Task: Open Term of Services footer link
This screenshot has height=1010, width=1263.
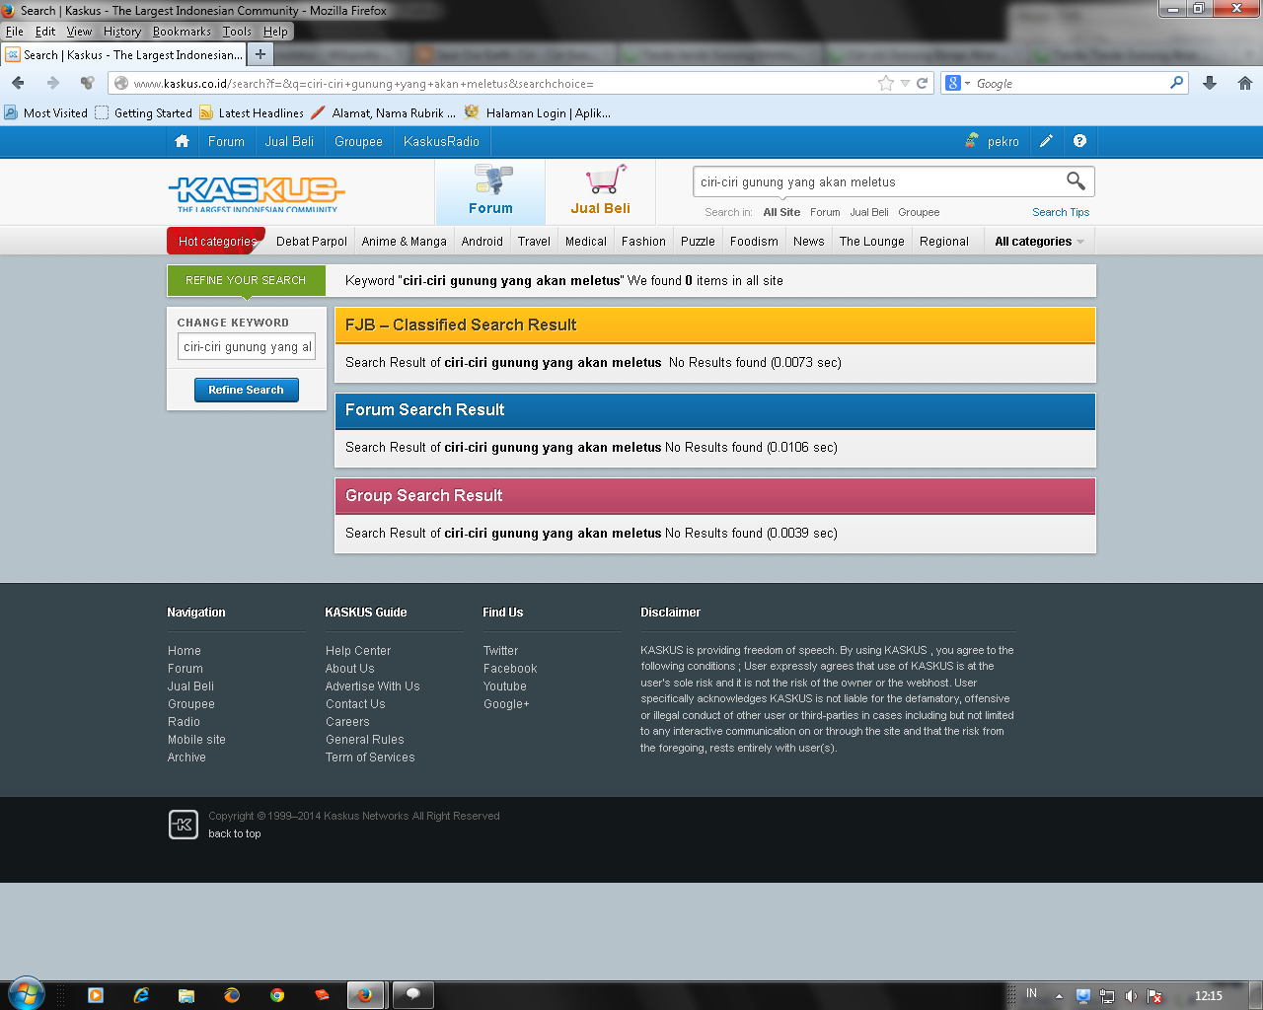Action: point(370,757)
